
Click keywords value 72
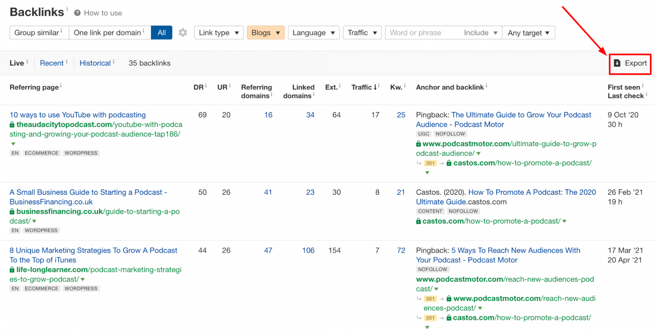[x=401, y=250]
